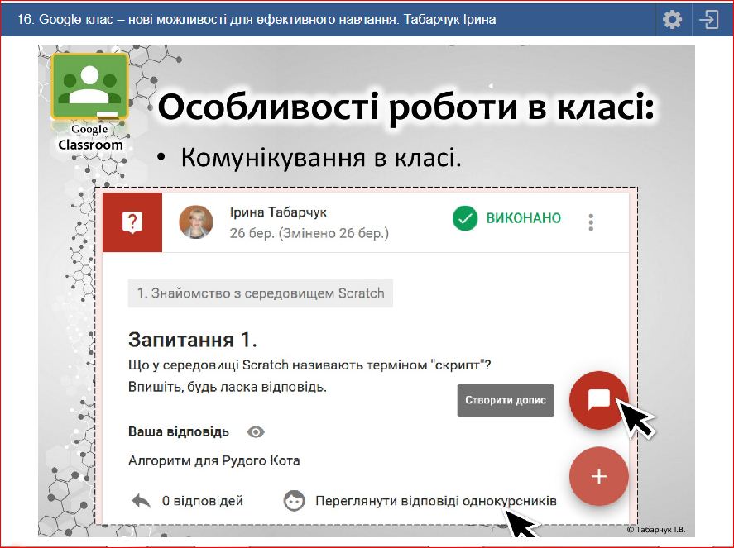The image size is (734, 548).
Task: Click the slide heading Особливості роботи в класі
Action: tap(405, 107)
